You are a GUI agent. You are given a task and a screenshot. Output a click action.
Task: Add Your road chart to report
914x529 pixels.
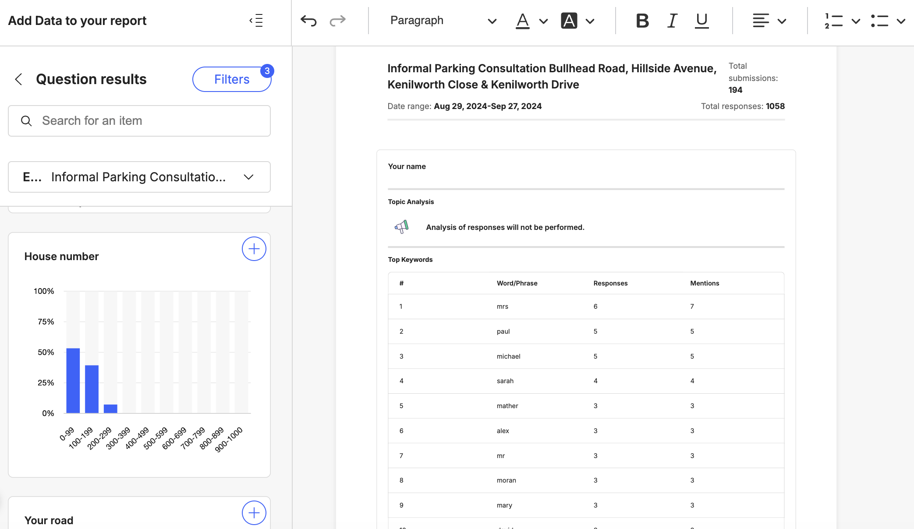[254, 513]
